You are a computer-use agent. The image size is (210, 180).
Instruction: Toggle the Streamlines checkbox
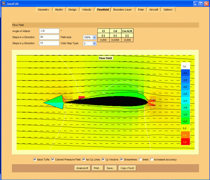pos(121,159)
